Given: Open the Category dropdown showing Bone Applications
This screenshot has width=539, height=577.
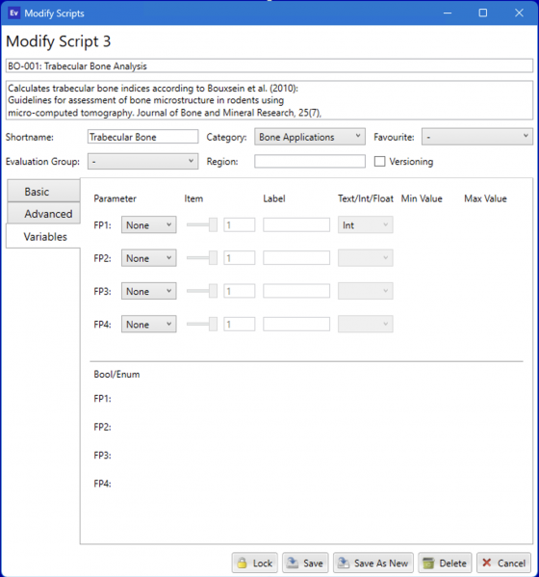Looking at the screenshot, I should 310,137.
